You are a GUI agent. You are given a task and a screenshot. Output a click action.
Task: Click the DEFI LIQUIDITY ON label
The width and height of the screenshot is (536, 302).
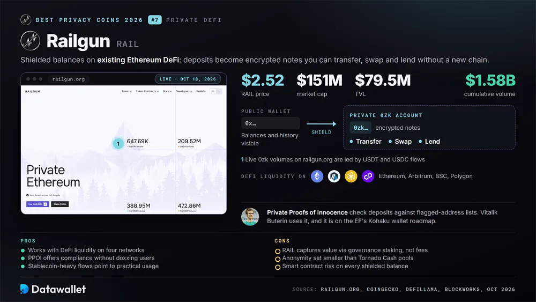(x=273, y=176)
